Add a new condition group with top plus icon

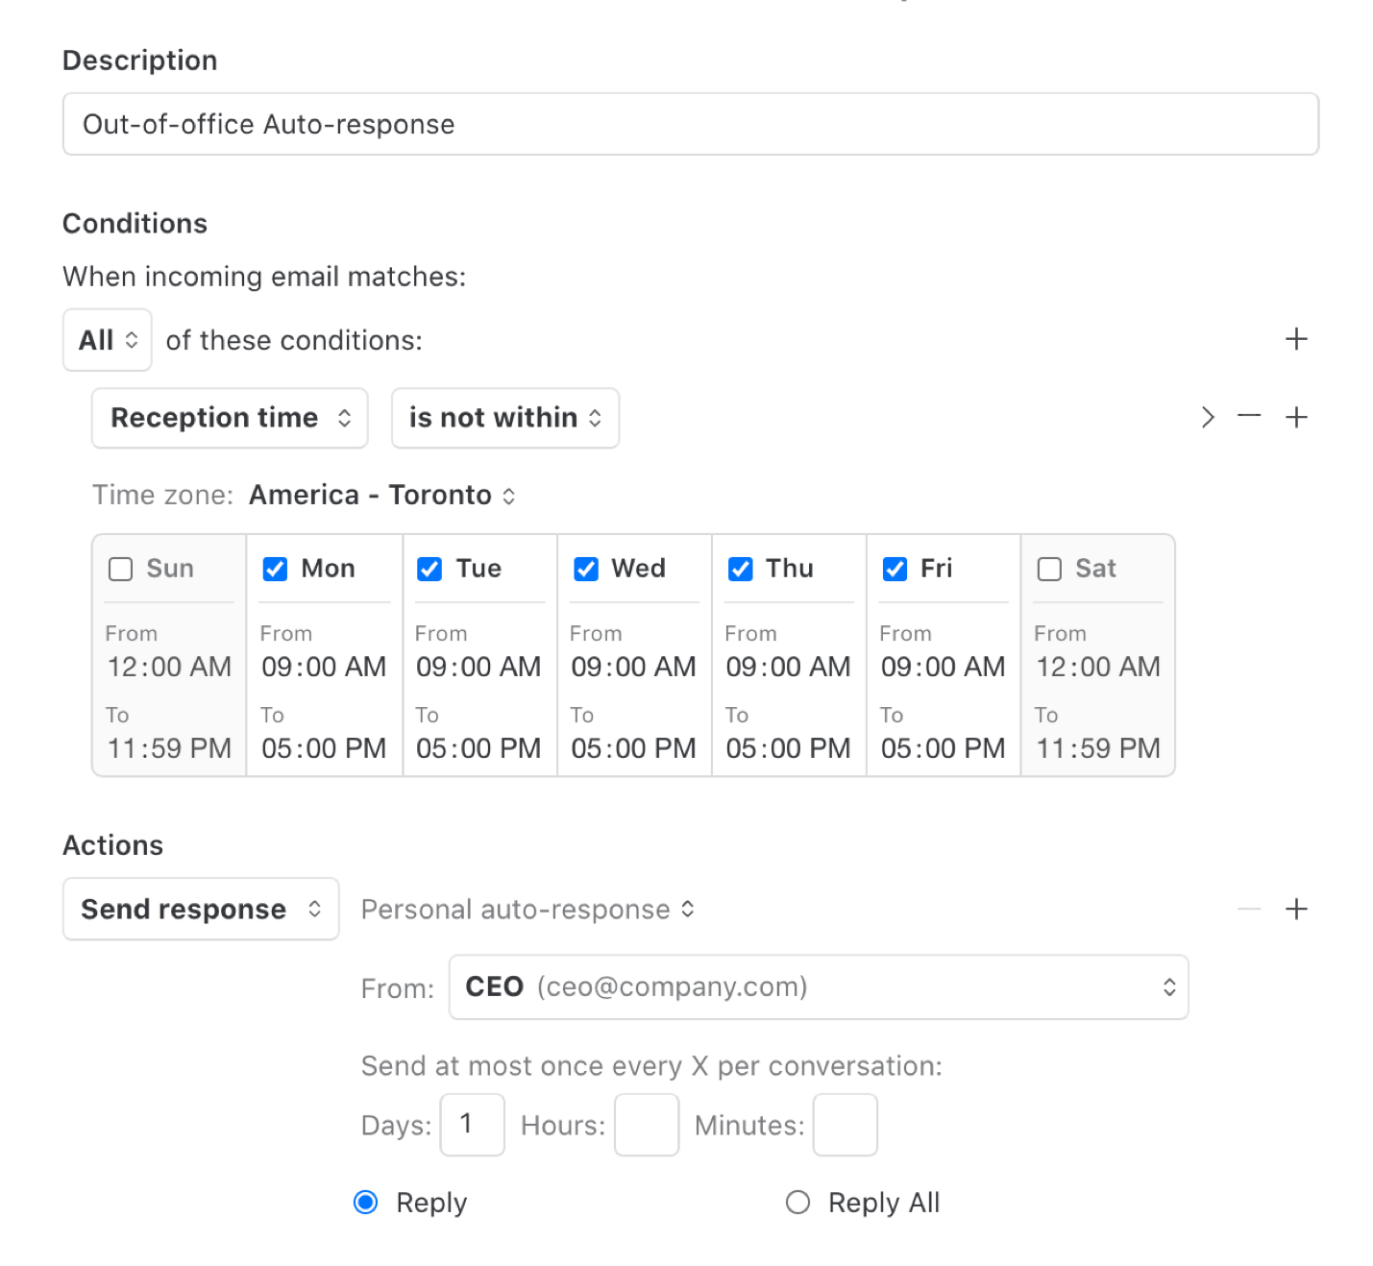[1295, 339]
